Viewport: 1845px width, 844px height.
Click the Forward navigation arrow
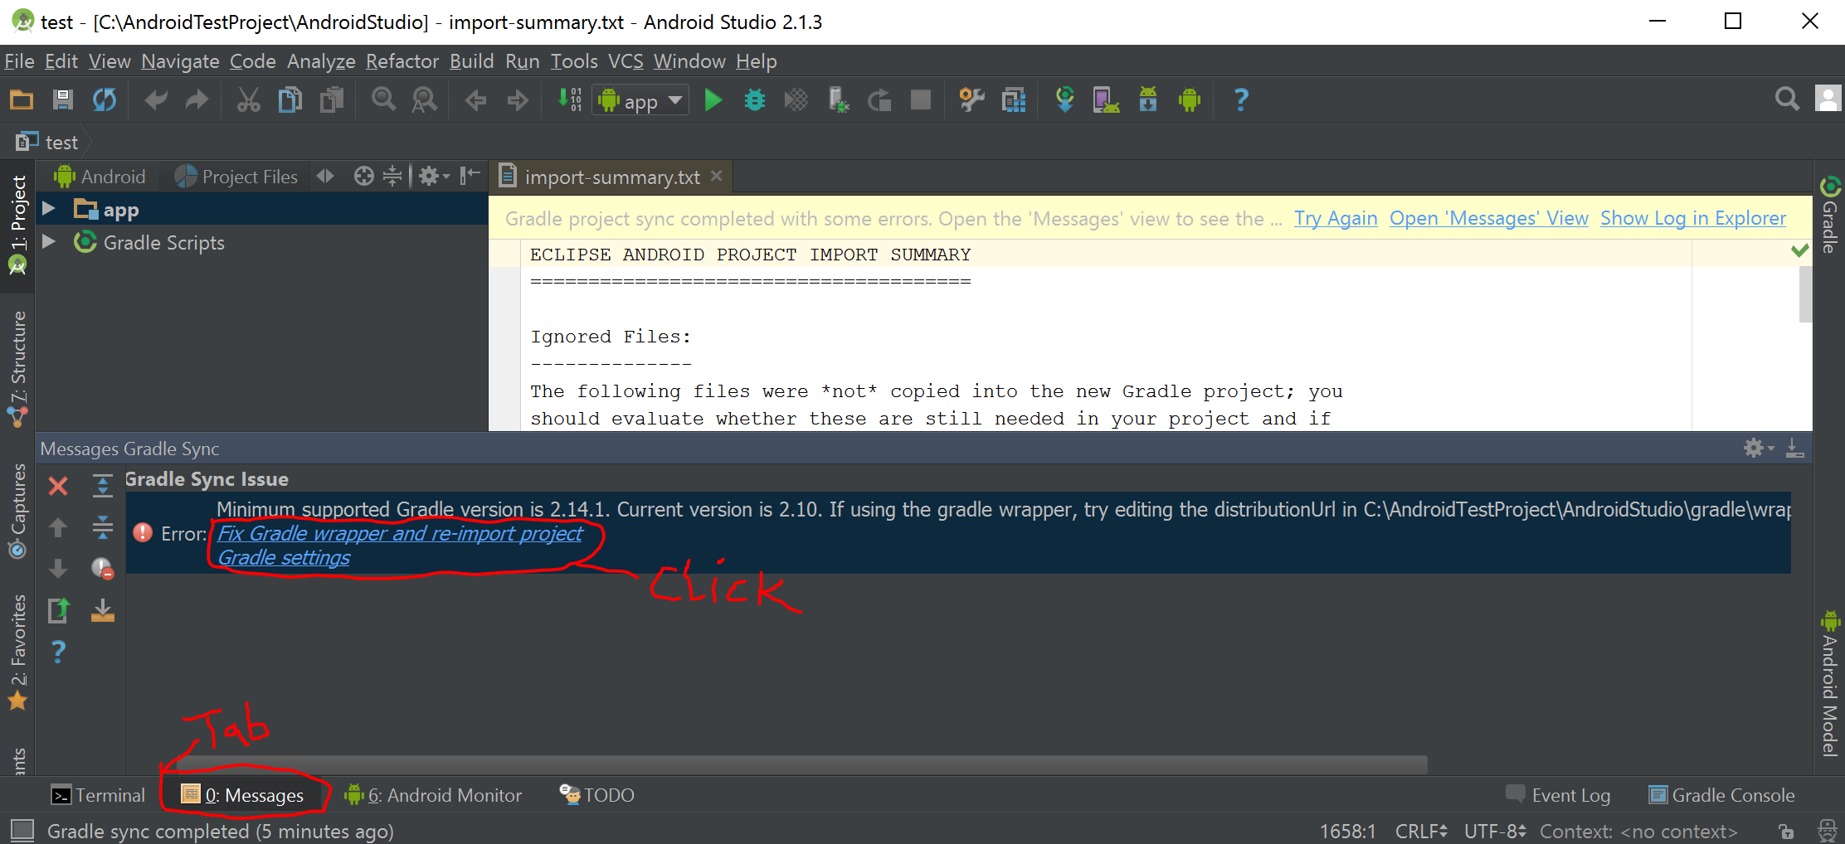coord(518,100)
